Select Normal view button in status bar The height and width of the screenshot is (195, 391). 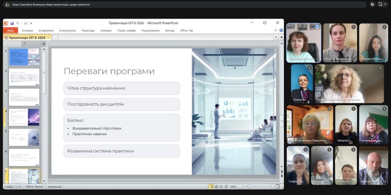point(211,187)
